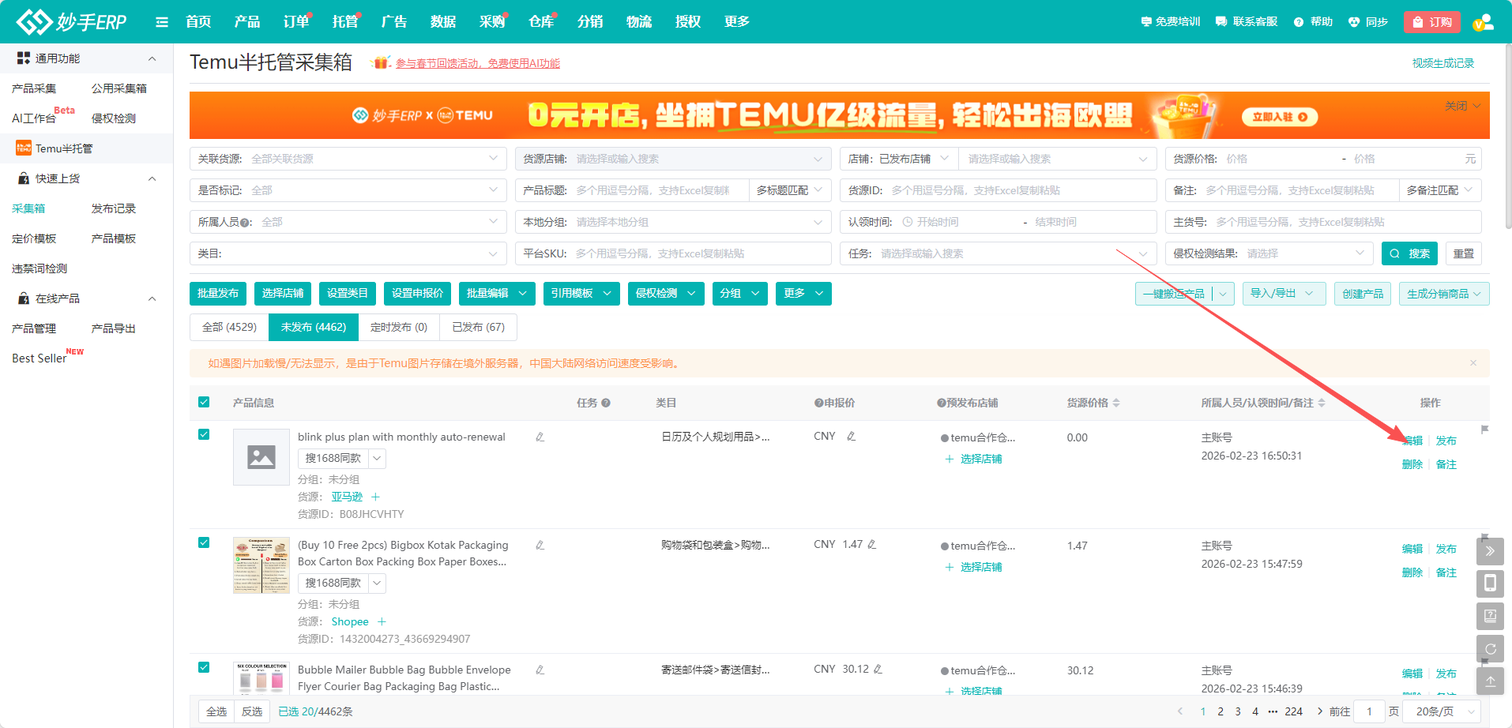Click plus icon next to 亚马逊 source

pos(375,497)
